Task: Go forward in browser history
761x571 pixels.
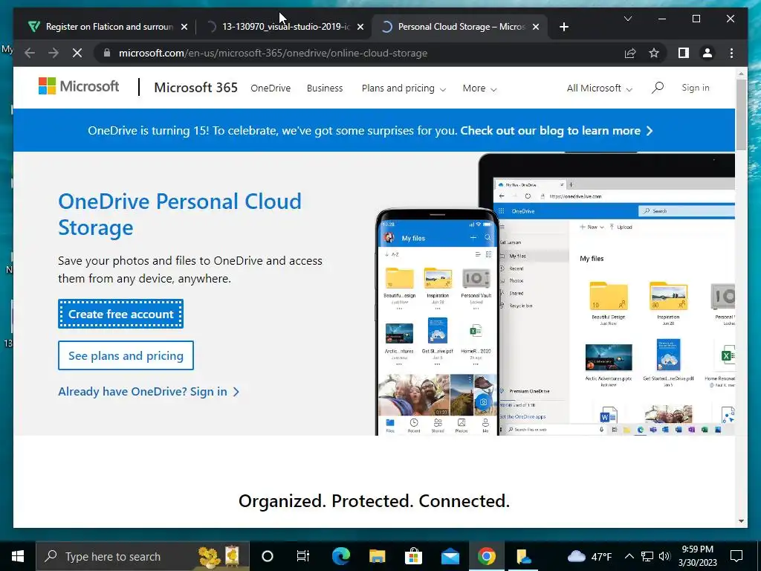Action: point(54,53)
